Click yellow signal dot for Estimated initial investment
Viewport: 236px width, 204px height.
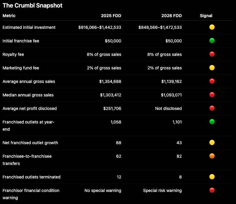pyautogui.click(x=212, y=27)
